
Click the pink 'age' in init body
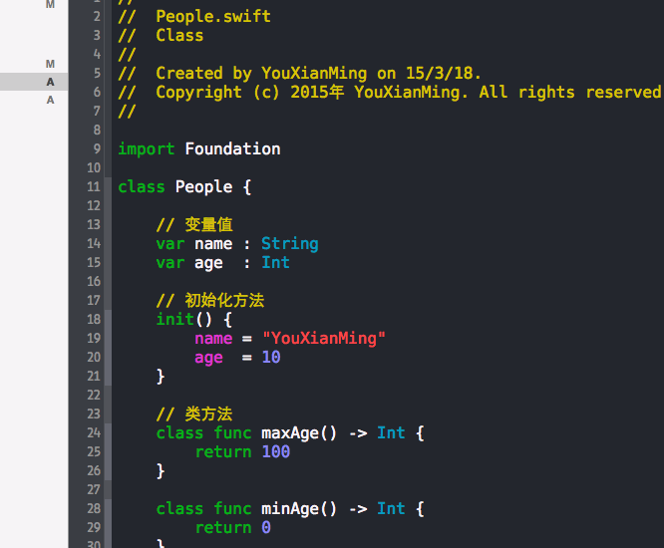pos(208,358)
